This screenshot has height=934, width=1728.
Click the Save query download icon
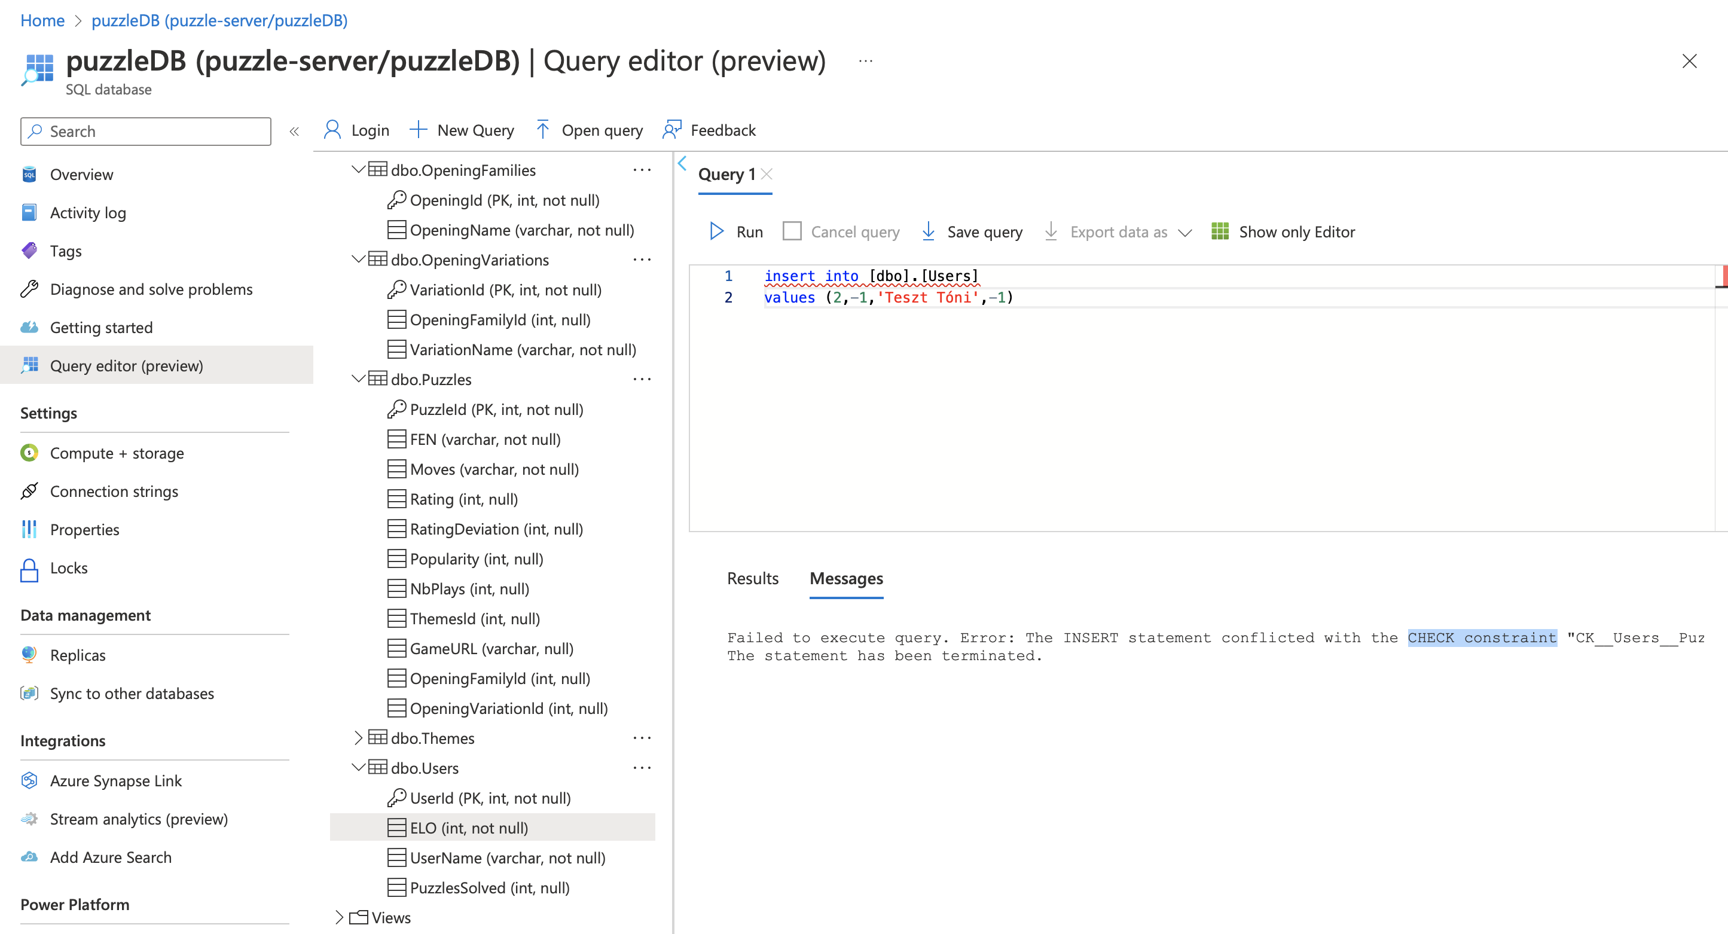click(928, 231)
